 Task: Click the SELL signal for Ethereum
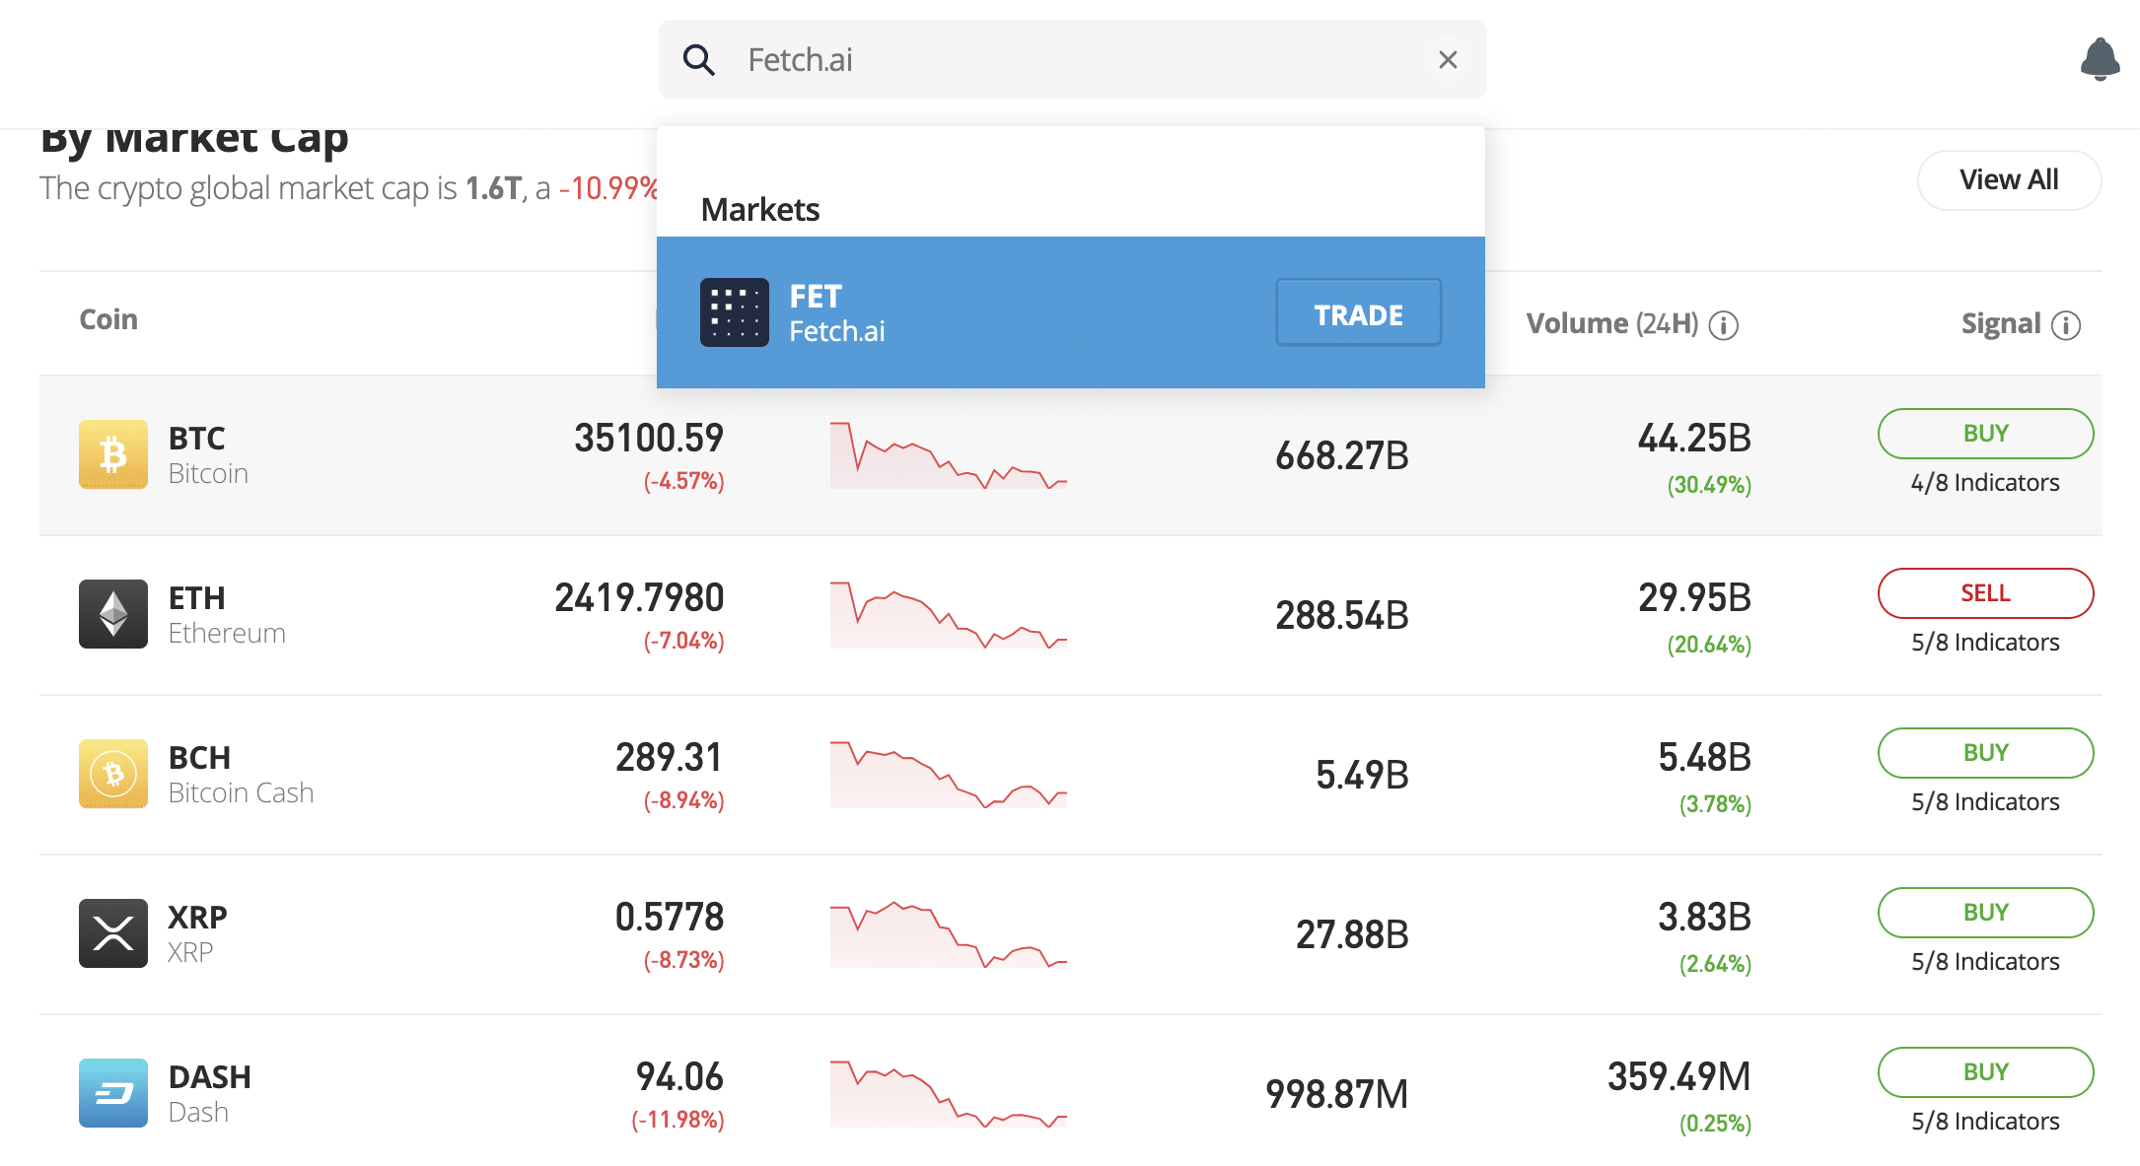pos(1985,593)
